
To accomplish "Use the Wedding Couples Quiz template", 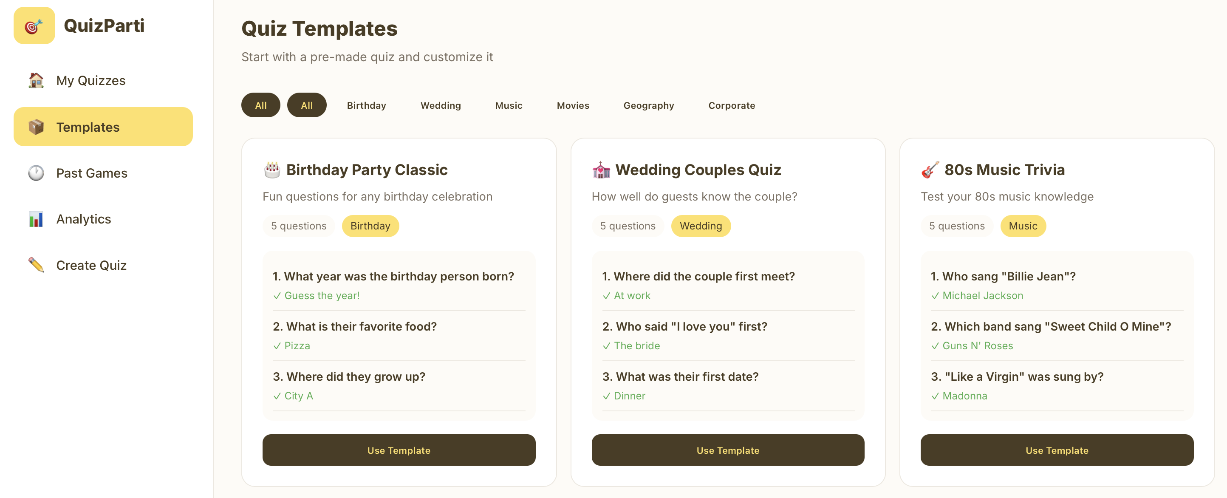I will 727,450.
